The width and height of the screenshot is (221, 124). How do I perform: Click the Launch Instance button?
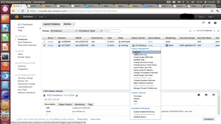[x=52, y=24]
